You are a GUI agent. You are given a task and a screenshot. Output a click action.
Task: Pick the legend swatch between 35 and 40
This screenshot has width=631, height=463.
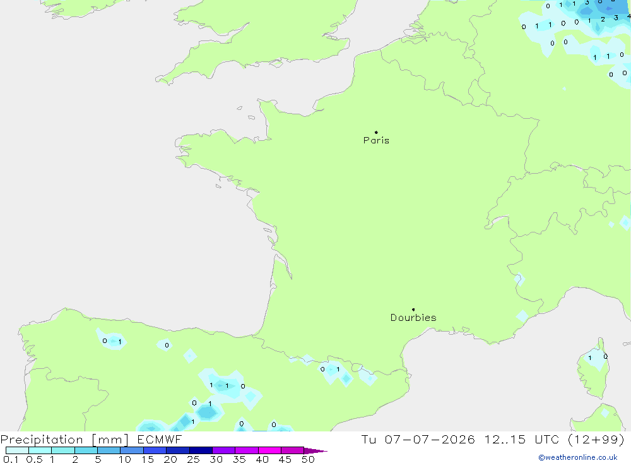tap(247, 450)
